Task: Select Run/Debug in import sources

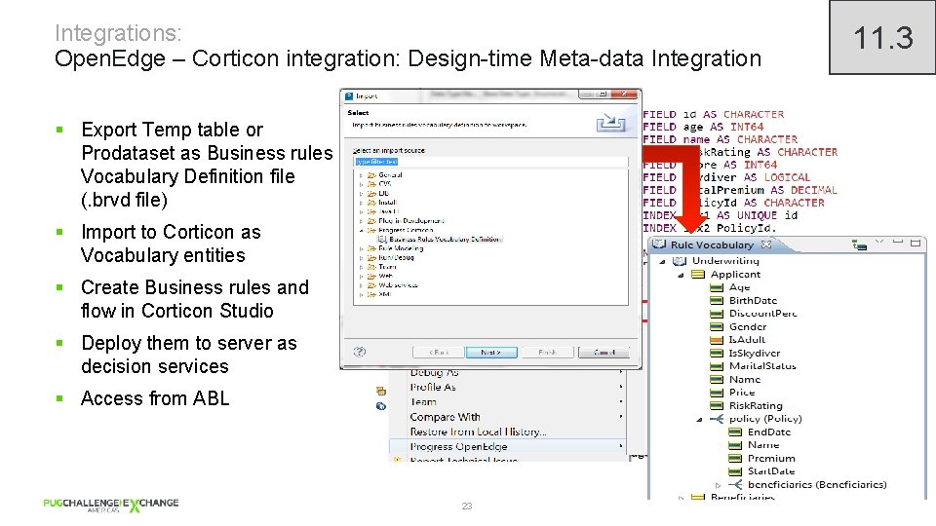Action: pos(396,257)
